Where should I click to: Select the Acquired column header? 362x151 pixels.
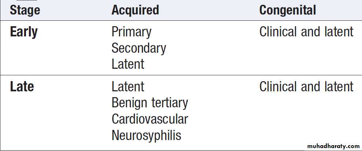coord(135,10)
